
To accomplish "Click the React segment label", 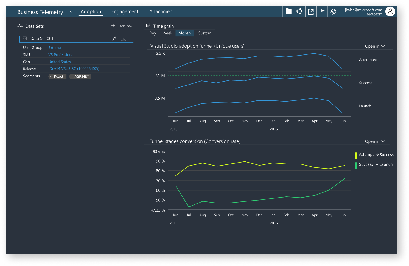I will 58,77.
